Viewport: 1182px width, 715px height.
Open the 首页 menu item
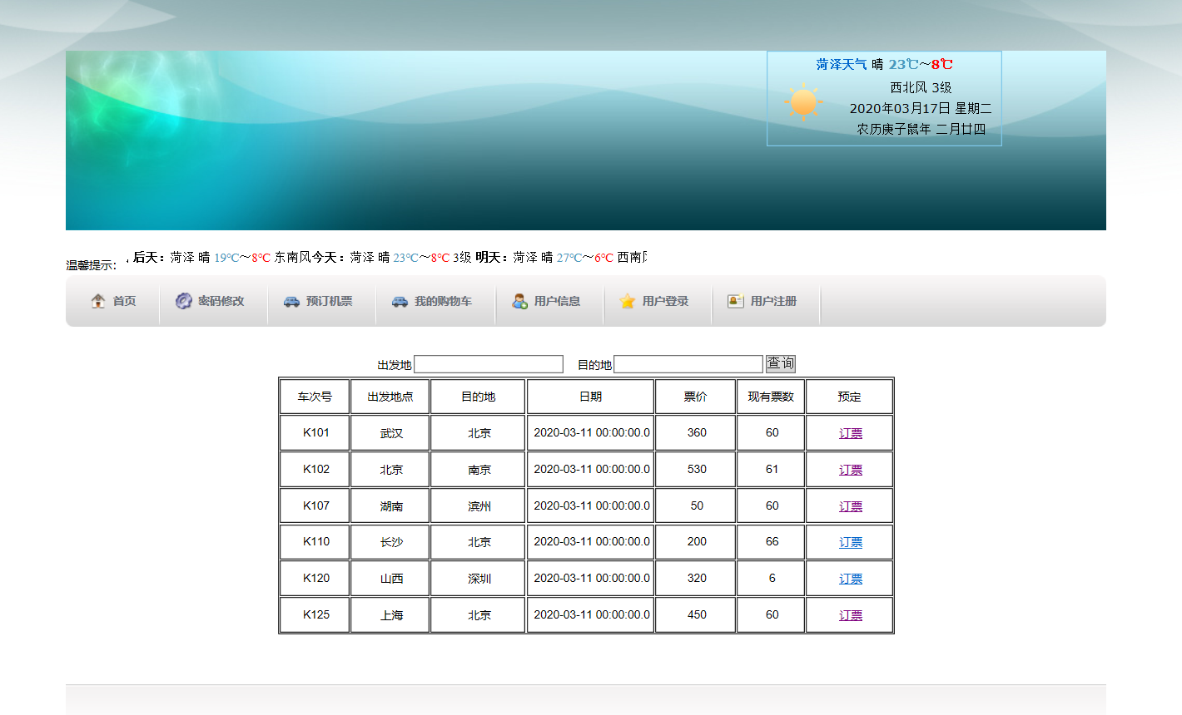(x=125, y=301)
